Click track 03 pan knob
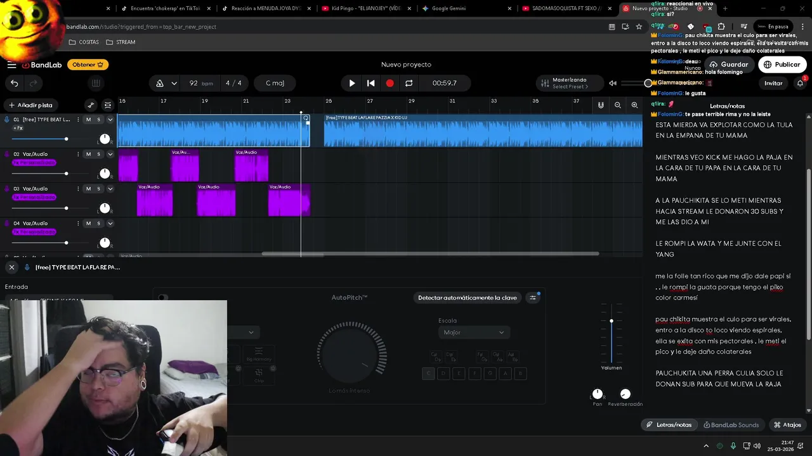Screen dimensions: 812x456 coord(105,208)
